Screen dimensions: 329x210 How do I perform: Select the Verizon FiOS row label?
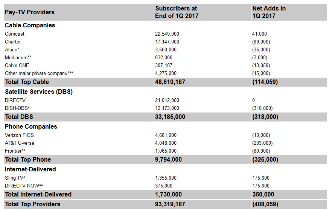[19, 135]
